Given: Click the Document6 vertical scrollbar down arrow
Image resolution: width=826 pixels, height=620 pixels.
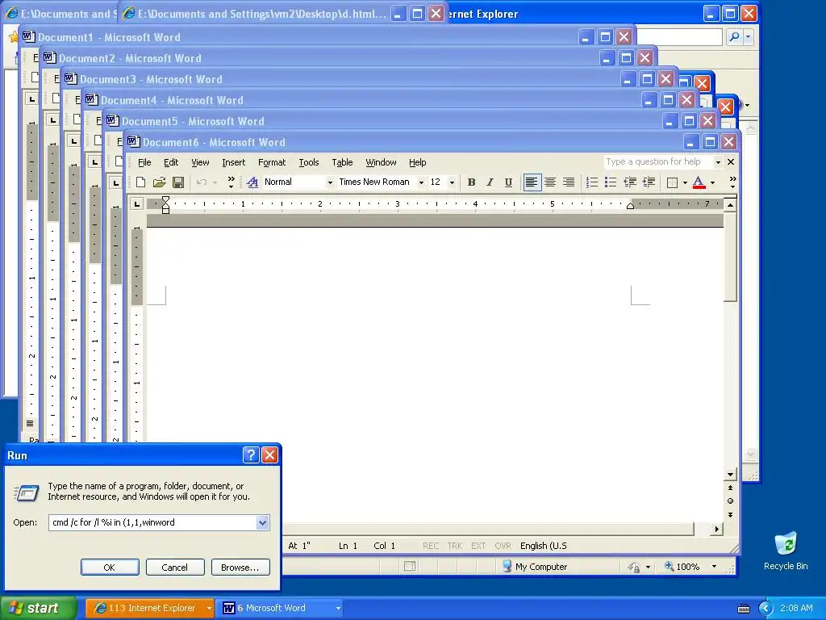Looking at the screenshot, I should point(730,475).
